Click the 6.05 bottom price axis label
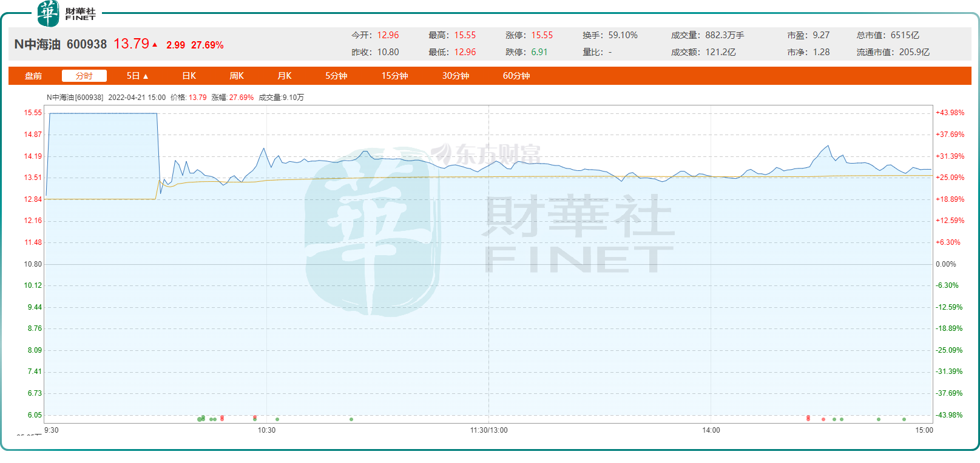Viewport: 980px width, 463px height. pyautogui.click(x=35, y=415)
